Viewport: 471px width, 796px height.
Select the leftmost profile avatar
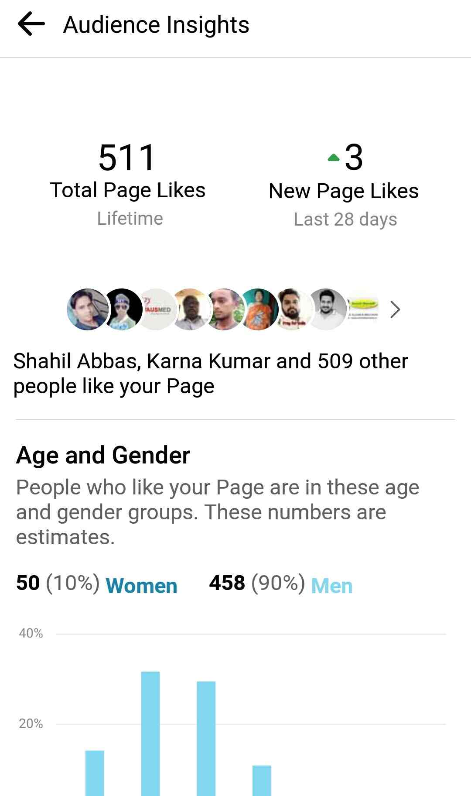tap(88, 309)
